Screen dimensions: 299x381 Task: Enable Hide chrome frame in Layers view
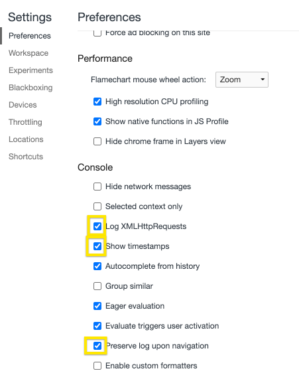pos(97,141)
